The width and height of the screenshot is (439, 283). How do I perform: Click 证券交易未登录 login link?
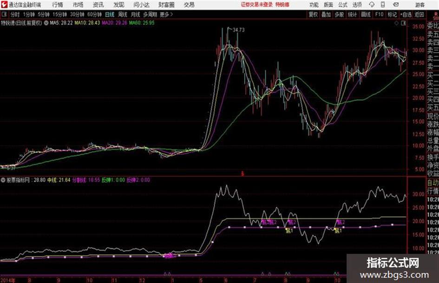tap(257, 5)
